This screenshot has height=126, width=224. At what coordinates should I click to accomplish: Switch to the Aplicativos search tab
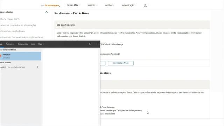pyautogui.click(x=10, y=44)
